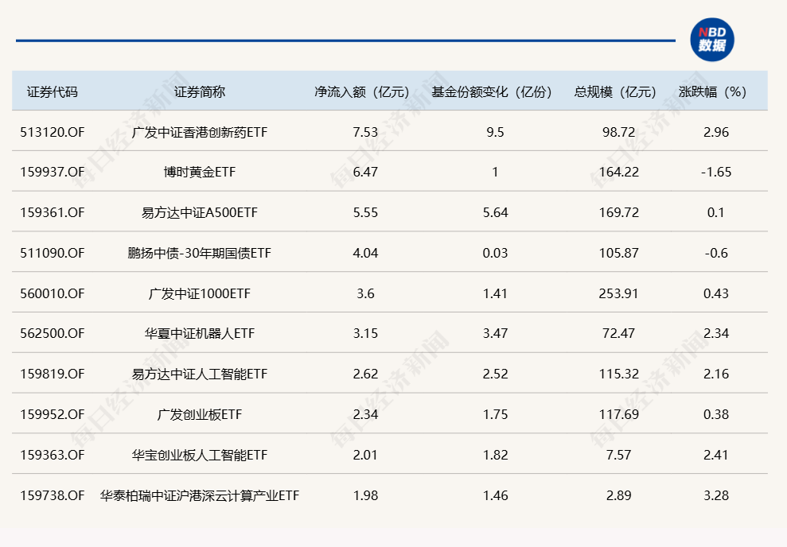Viewport: 787px width, 547px height.
Task: Click the 117.69 total size value
Action: click(x=619, y=414)
